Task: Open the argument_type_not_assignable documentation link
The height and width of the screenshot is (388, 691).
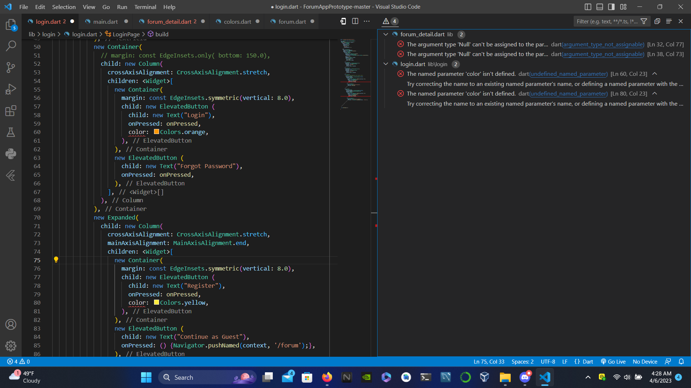Action: tap(603, 44)
